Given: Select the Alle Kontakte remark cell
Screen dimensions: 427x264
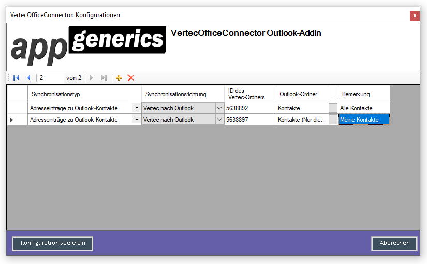Looking at the screenshot, I should 364,108.
